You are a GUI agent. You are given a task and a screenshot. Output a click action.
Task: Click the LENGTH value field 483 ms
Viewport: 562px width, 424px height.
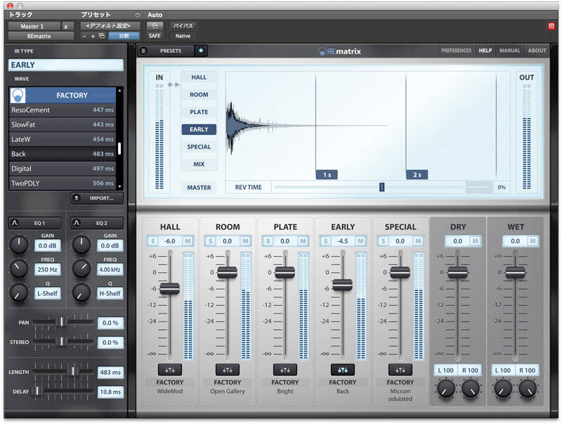coord(110,373)
